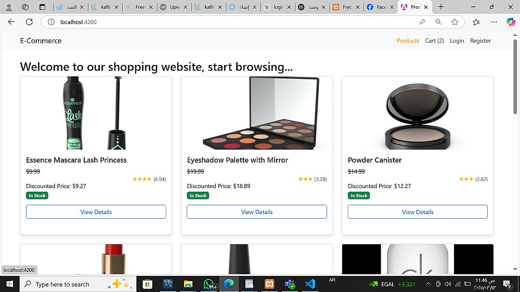The width and height of the screenshot is (520, 292).
Task: Bookmark this page with the star icon
Action: point(455,22)
